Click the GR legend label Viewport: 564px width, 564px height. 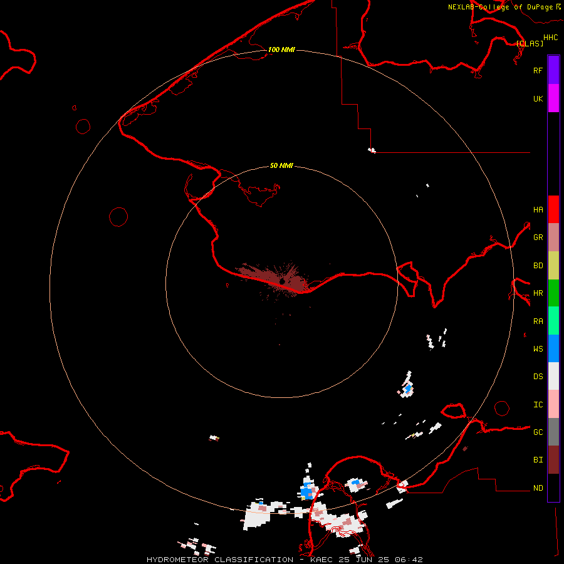coord(538,238)
